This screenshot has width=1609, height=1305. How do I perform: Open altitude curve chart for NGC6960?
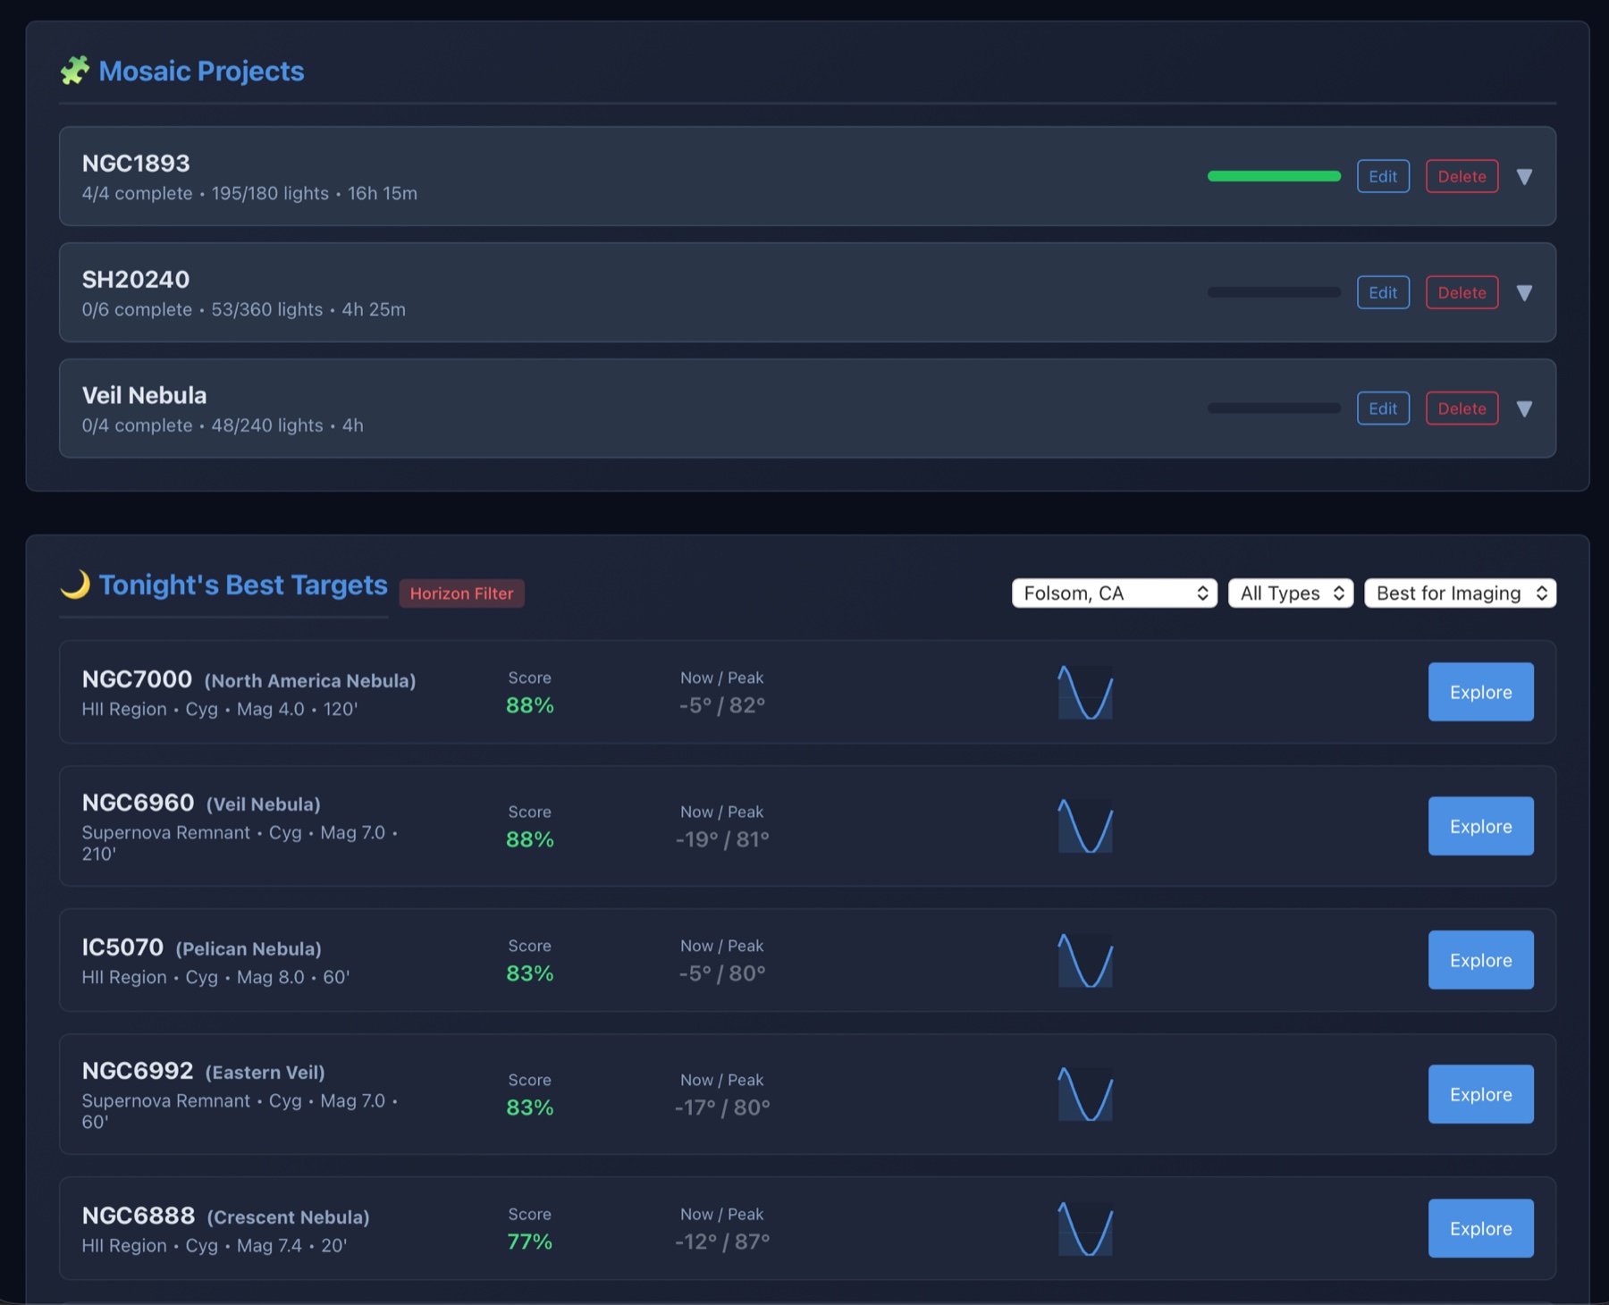click(1085, 826)
